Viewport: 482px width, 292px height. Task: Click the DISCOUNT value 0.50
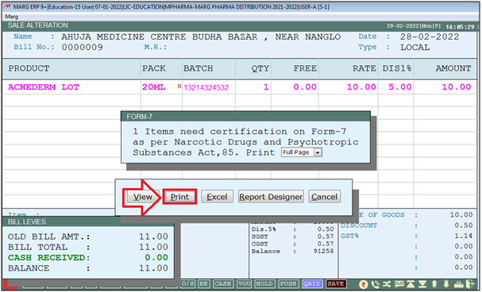click(464, 225)
